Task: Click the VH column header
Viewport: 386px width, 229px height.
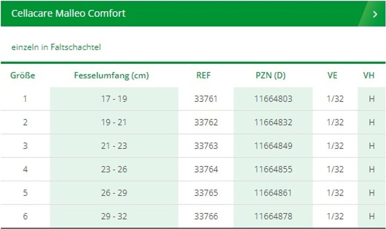Action: 369,75
